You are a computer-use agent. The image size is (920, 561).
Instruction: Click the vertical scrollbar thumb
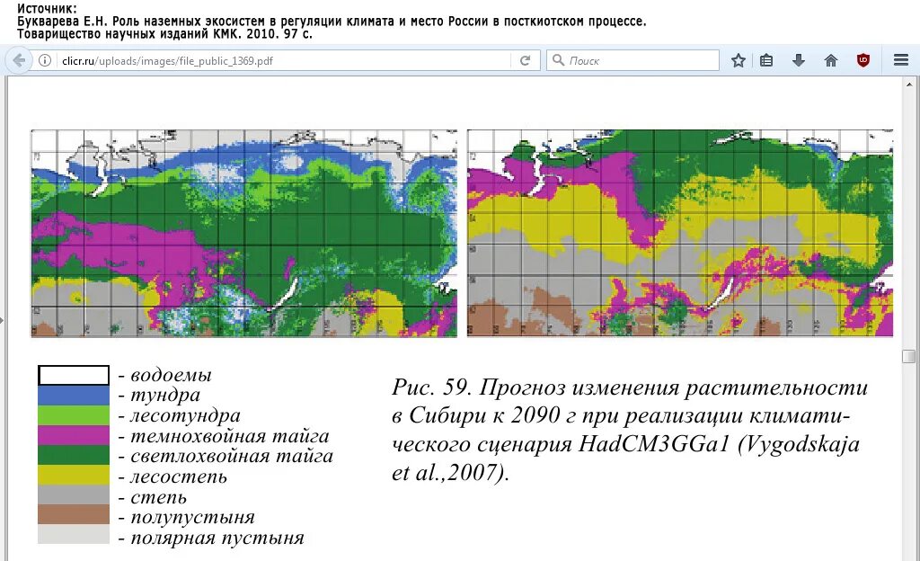(909, 356)
